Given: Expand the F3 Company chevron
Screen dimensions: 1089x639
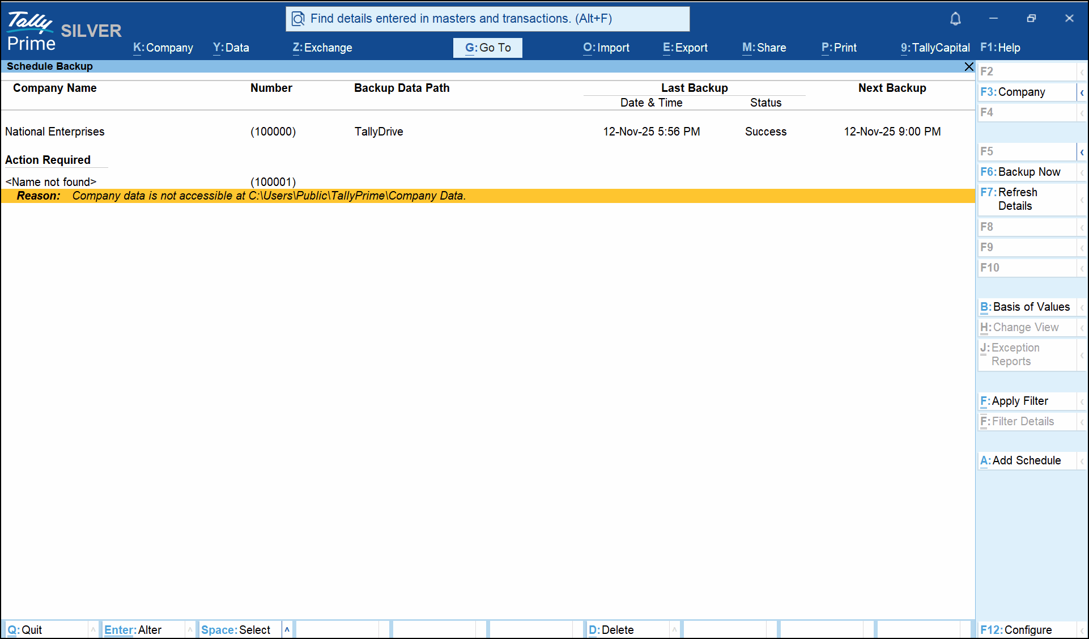Looking at the screenshot, I should click(x=1082, y=92).
